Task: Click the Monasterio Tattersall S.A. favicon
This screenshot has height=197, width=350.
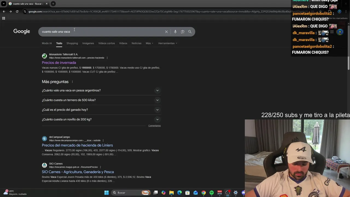Action: [x=44, y=56]
